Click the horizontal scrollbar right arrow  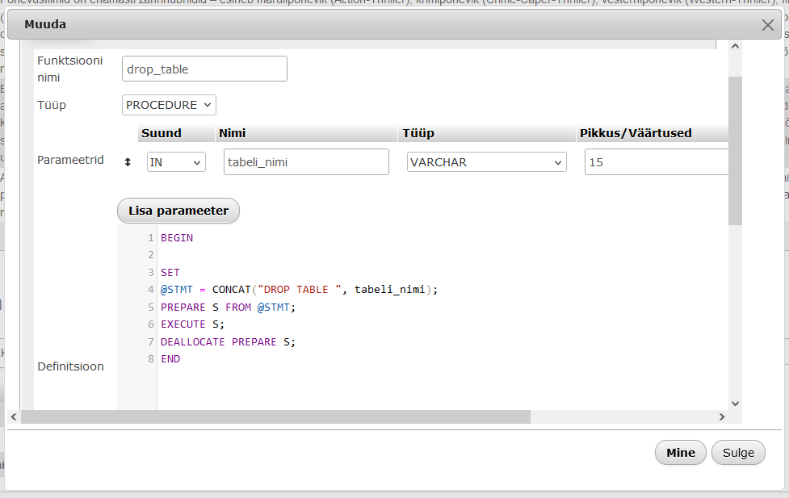click(x=722, y=417)
